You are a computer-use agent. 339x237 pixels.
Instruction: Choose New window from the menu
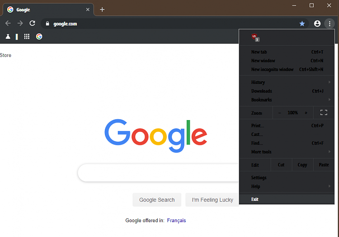pyautogui.click(x=287, y=60)
